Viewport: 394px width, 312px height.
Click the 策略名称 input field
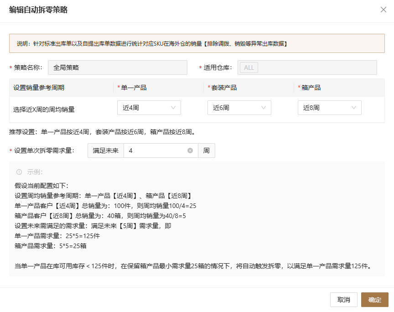coord(118,68)
